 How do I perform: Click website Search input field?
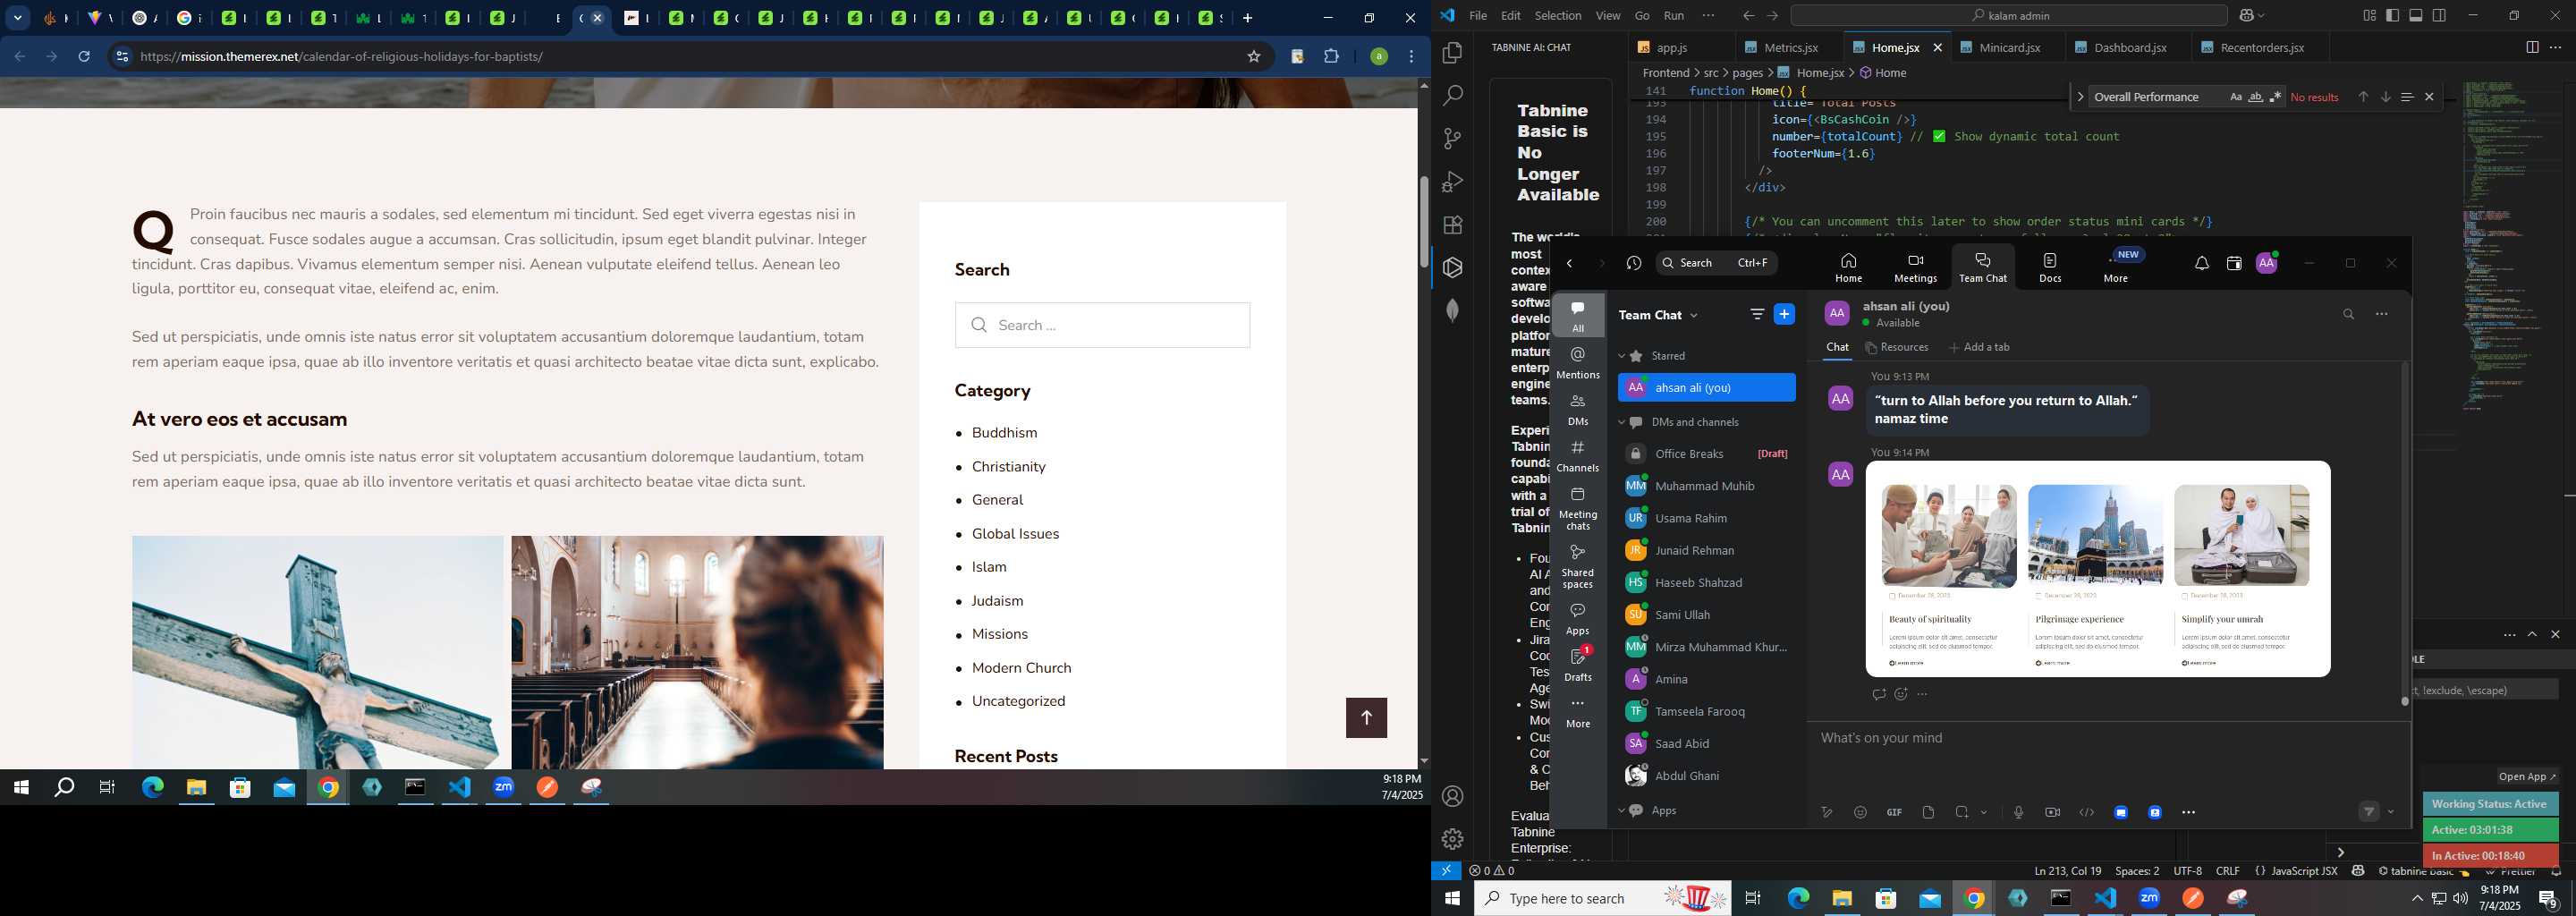tap(1102, 325)
